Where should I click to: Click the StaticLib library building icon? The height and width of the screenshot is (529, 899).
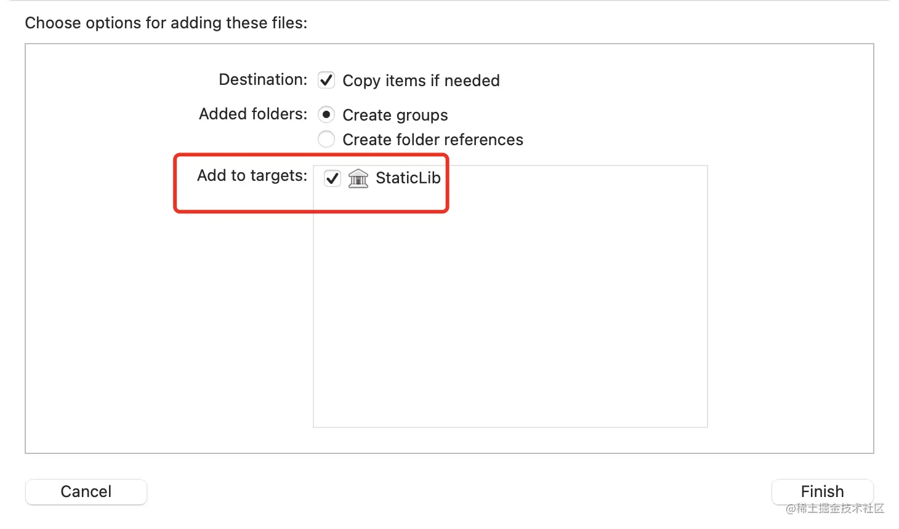tap(358, 178)
